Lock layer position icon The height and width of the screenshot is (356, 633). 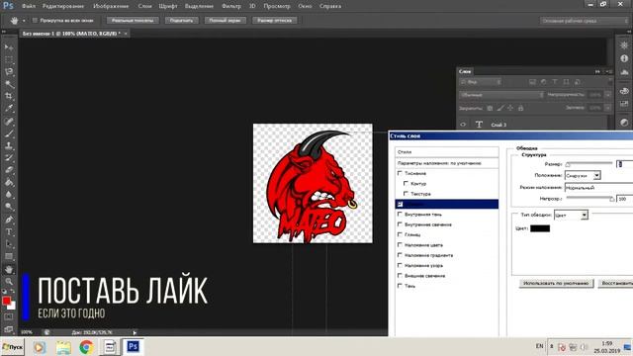tap(510, 108)
